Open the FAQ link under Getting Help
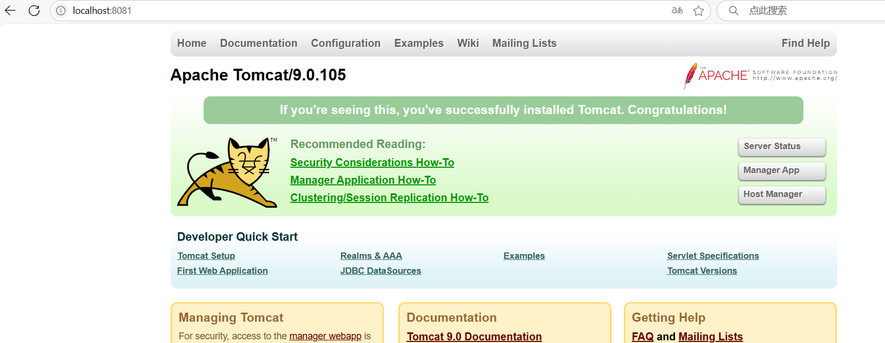Viewport: 885px width, 343px height. (x=642, y=337)
